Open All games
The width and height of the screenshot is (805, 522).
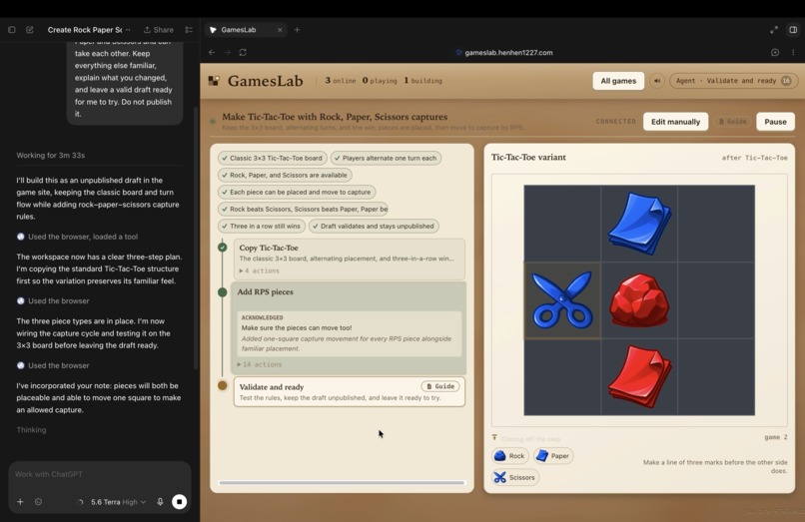(618, 81)
